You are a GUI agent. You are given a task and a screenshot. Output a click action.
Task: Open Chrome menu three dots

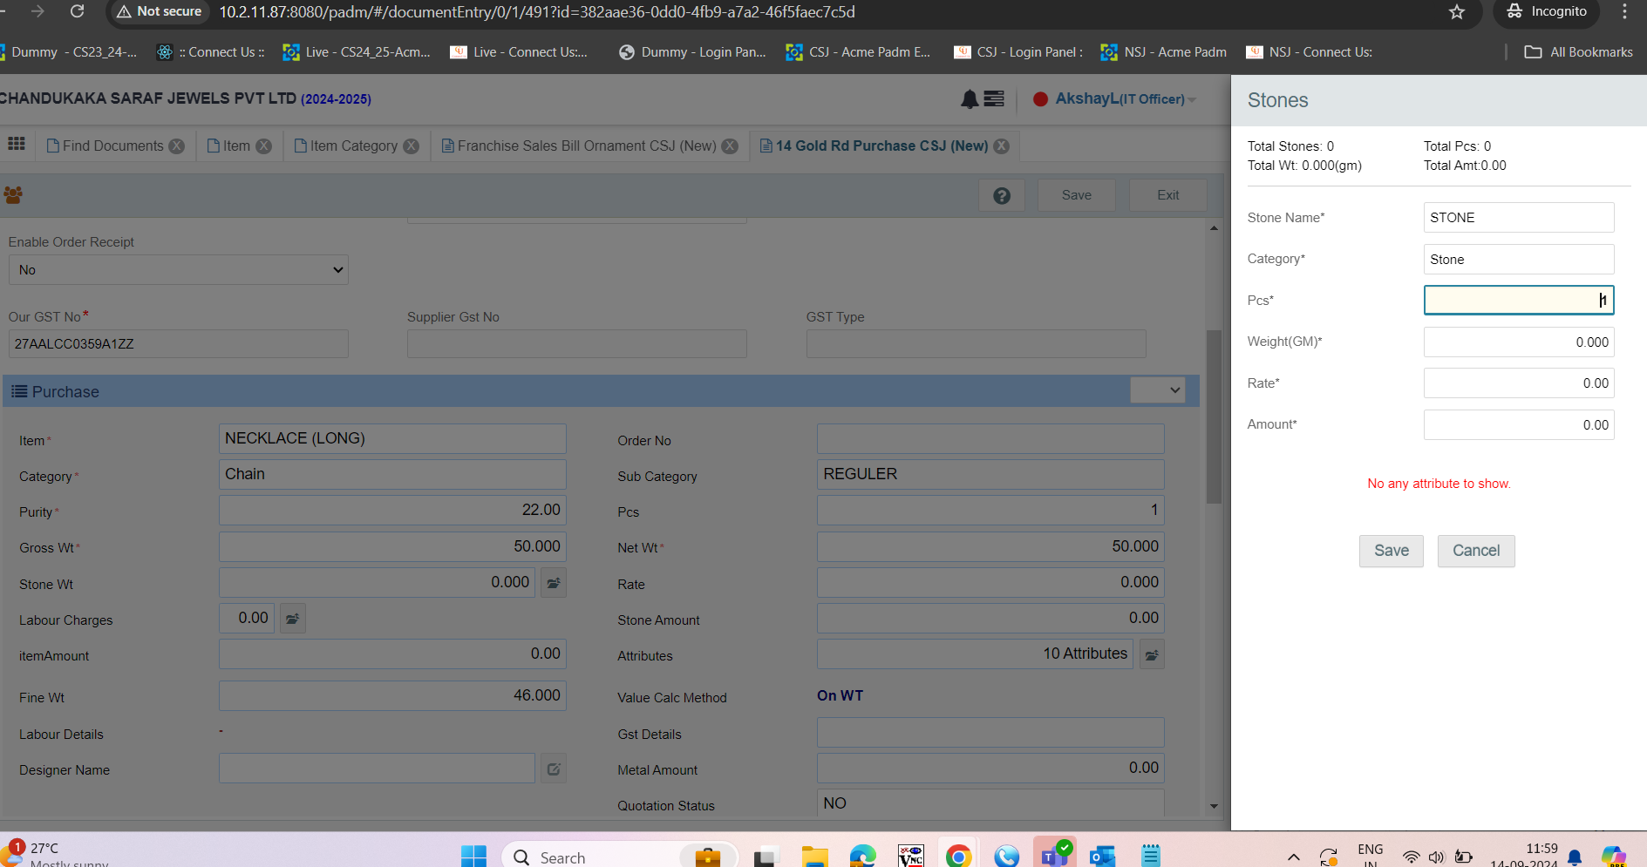coord(1624,11)
